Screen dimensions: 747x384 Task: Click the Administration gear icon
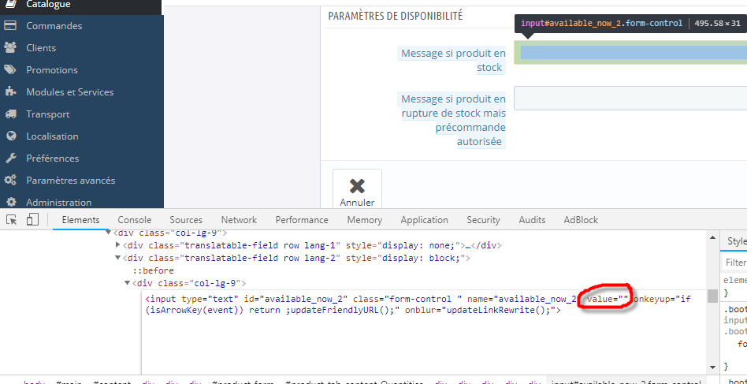(x=10, y=202)
